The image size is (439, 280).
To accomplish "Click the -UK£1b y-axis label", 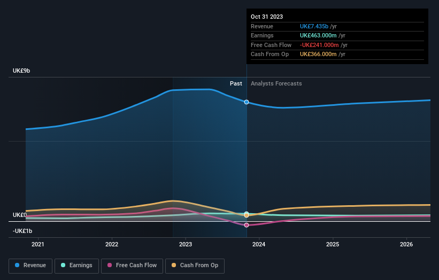I will pyautogui.click(x=22, y=231).
